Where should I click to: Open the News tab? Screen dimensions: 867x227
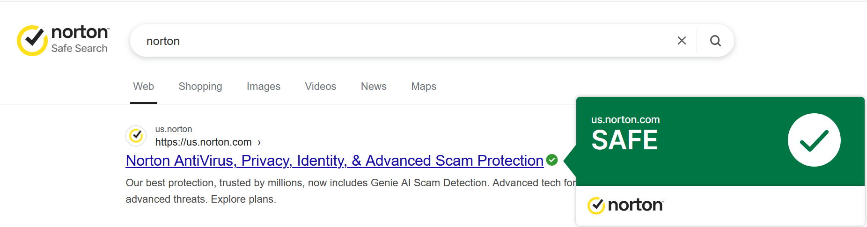pyautogui.click(x=374, y=87)
